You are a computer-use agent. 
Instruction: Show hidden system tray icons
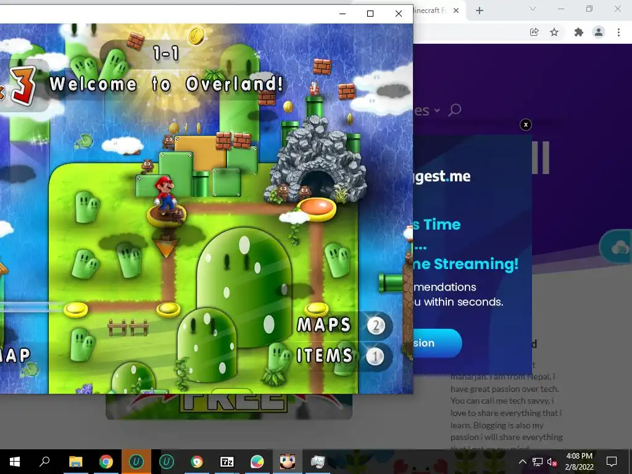pyautogui.click(x=522, y=462)
